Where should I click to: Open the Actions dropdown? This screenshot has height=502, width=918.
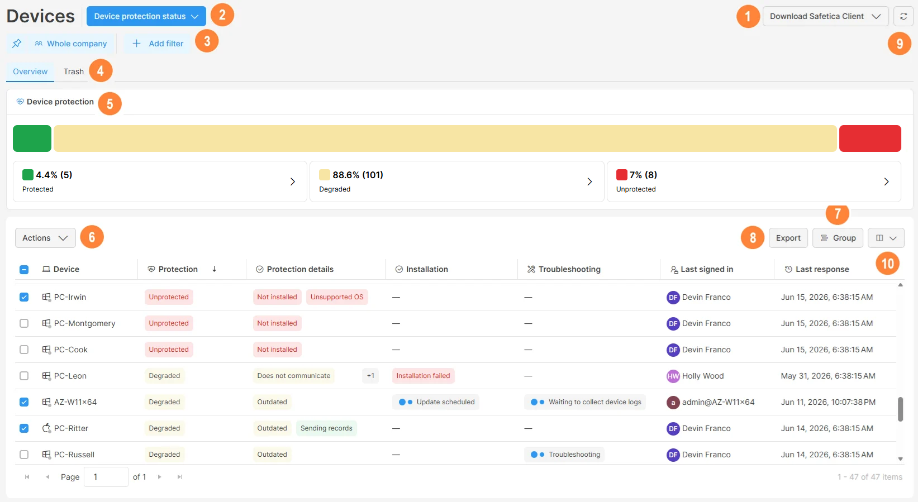[45, 238]
